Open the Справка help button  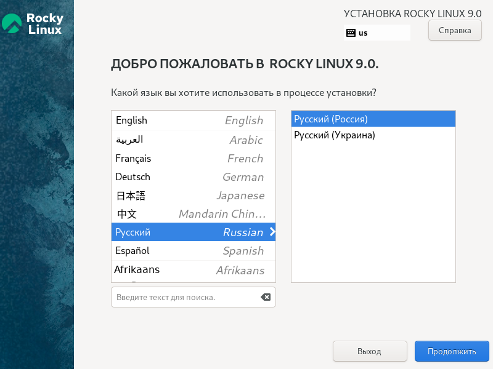tap(455, 30)
